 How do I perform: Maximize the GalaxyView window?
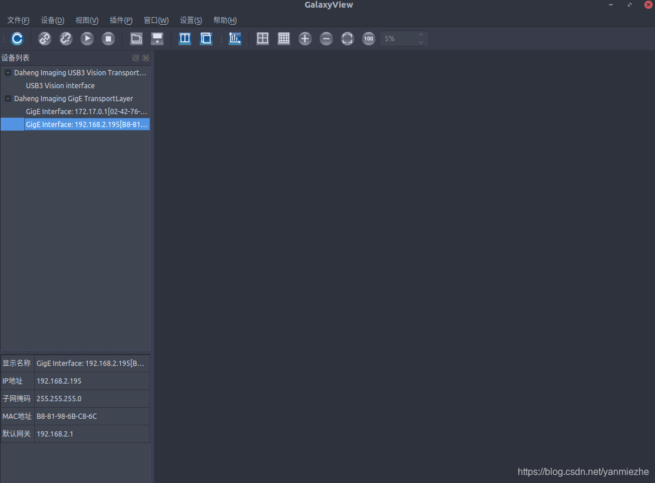tap(630, 5)
